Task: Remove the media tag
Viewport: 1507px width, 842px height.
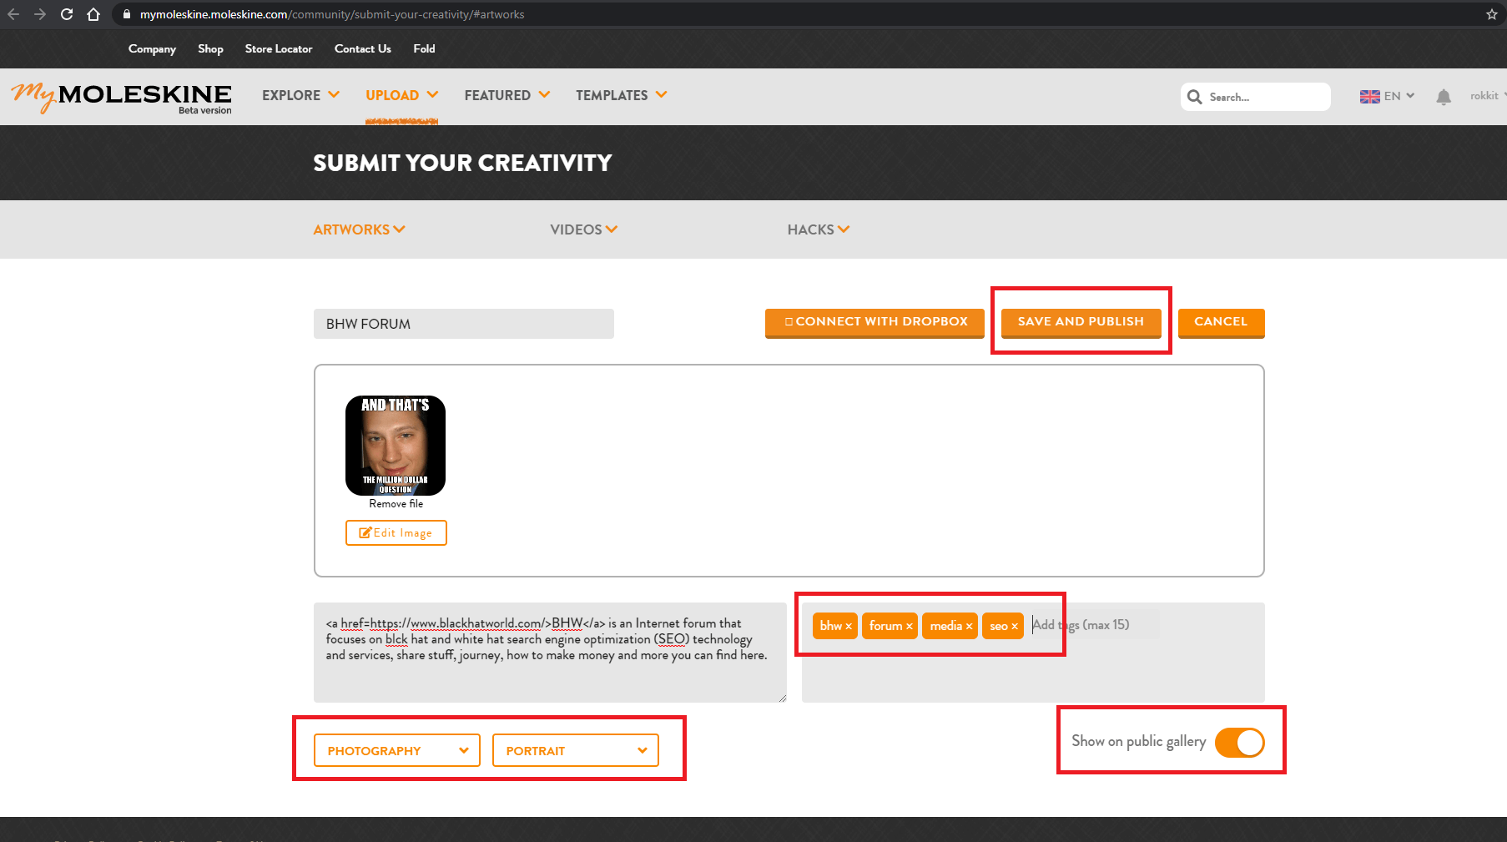Action: point(970,627)
